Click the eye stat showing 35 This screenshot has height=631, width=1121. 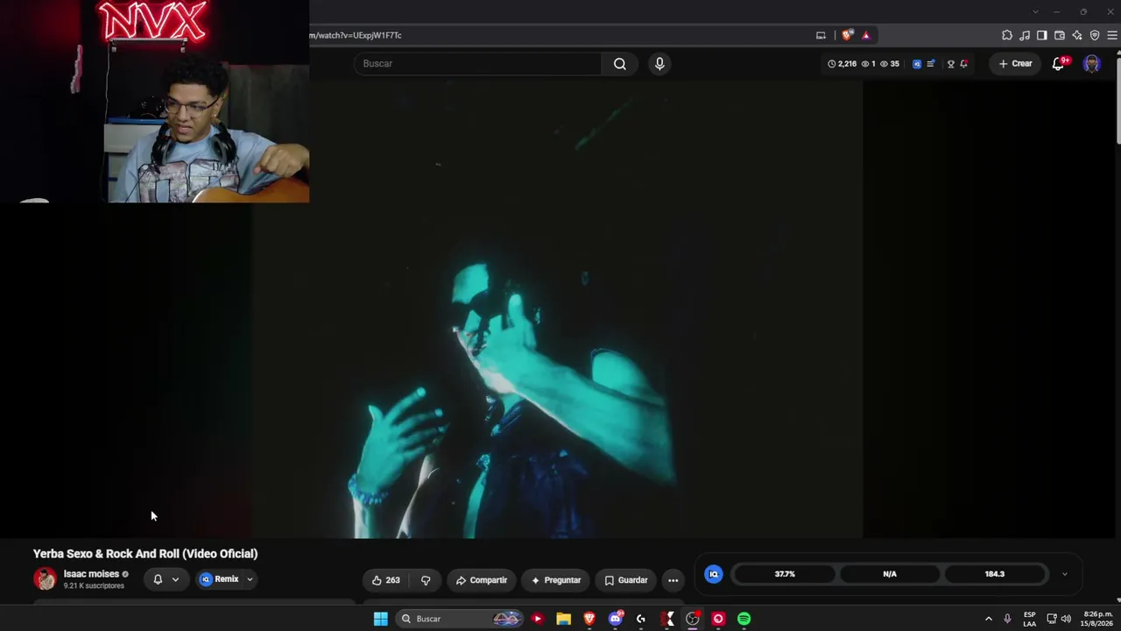coord(890,63)
